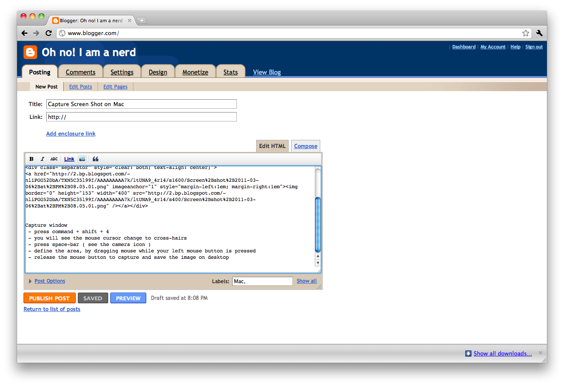Click the 'Capture window' line in editor
Viewport: 564px width, 385px height.
(46, 225)
